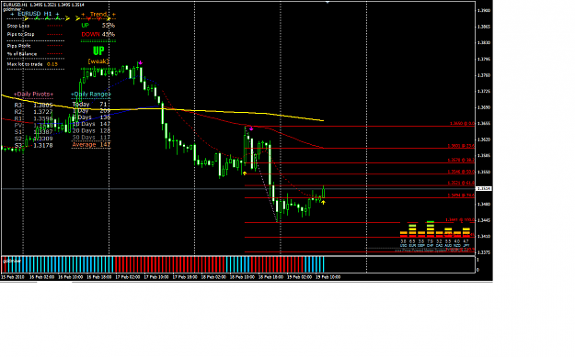Click the orange Average 147 row
The image size is (575, 357).
(91, 144)
